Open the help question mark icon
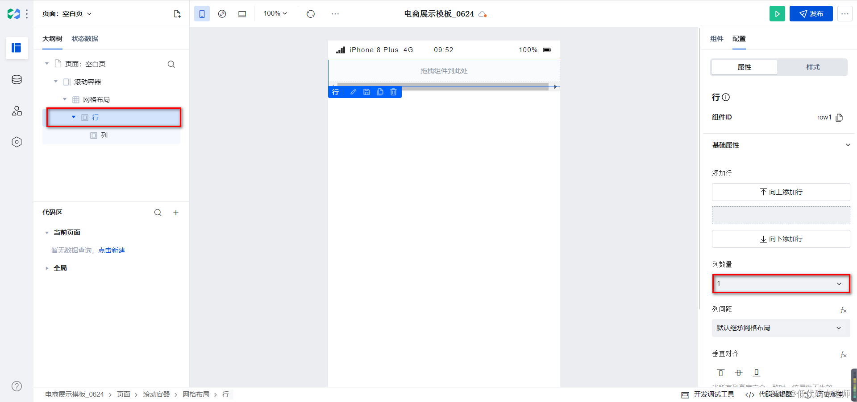The height and width of the screenshot is (402, 857). 17,386
